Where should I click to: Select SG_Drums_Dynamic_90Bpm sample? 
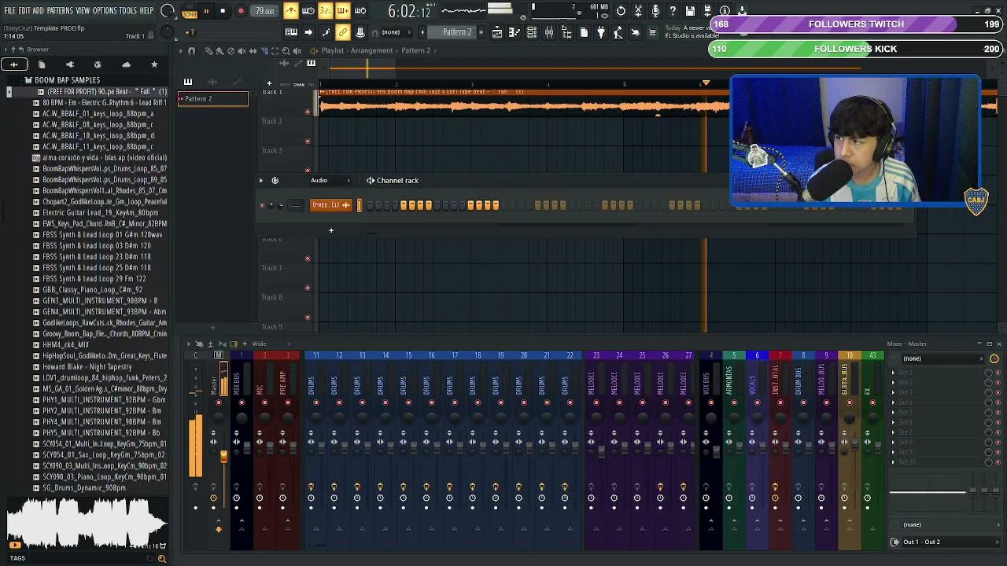click(83, 487)
